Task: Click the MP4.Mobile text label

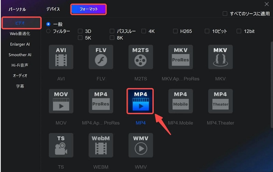Action: tap(181, 123)
